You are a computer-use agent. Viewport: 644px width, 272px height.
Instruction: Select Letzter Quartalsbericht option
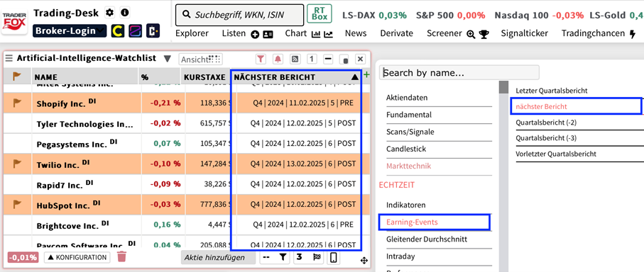tap(552, 91)
